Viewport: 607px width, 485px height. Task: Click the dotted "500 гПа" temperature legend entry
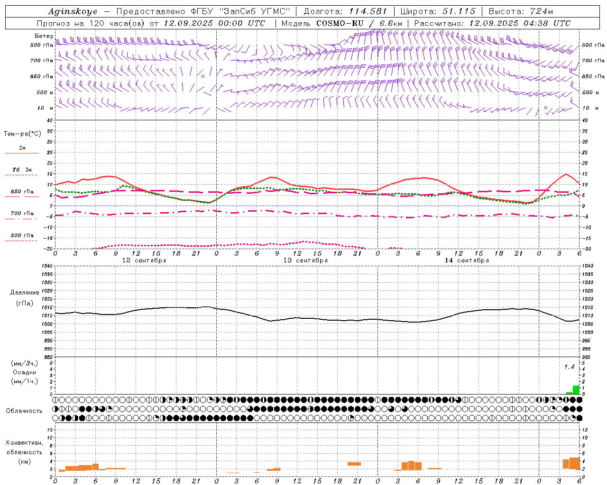[x=22, y=237]
